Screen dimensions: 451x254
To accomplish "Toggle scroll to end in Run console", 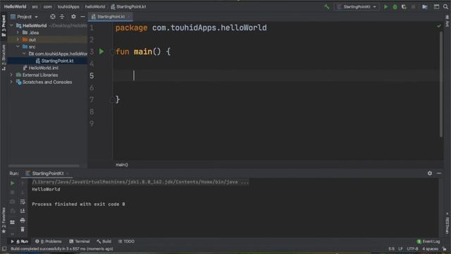I will pyautogui.click(x=23, y=211).
